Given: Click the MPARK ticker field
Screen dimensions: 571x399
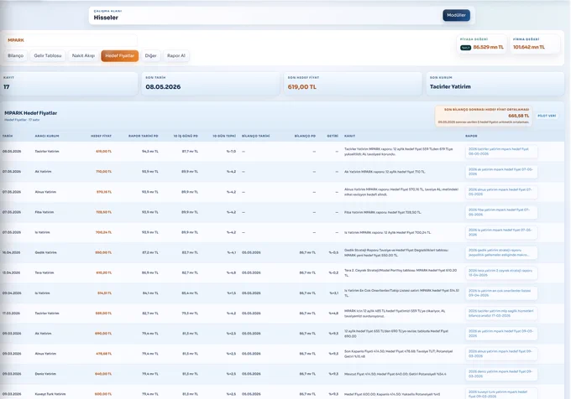Looking at the screenshot, I should [71, 40].
